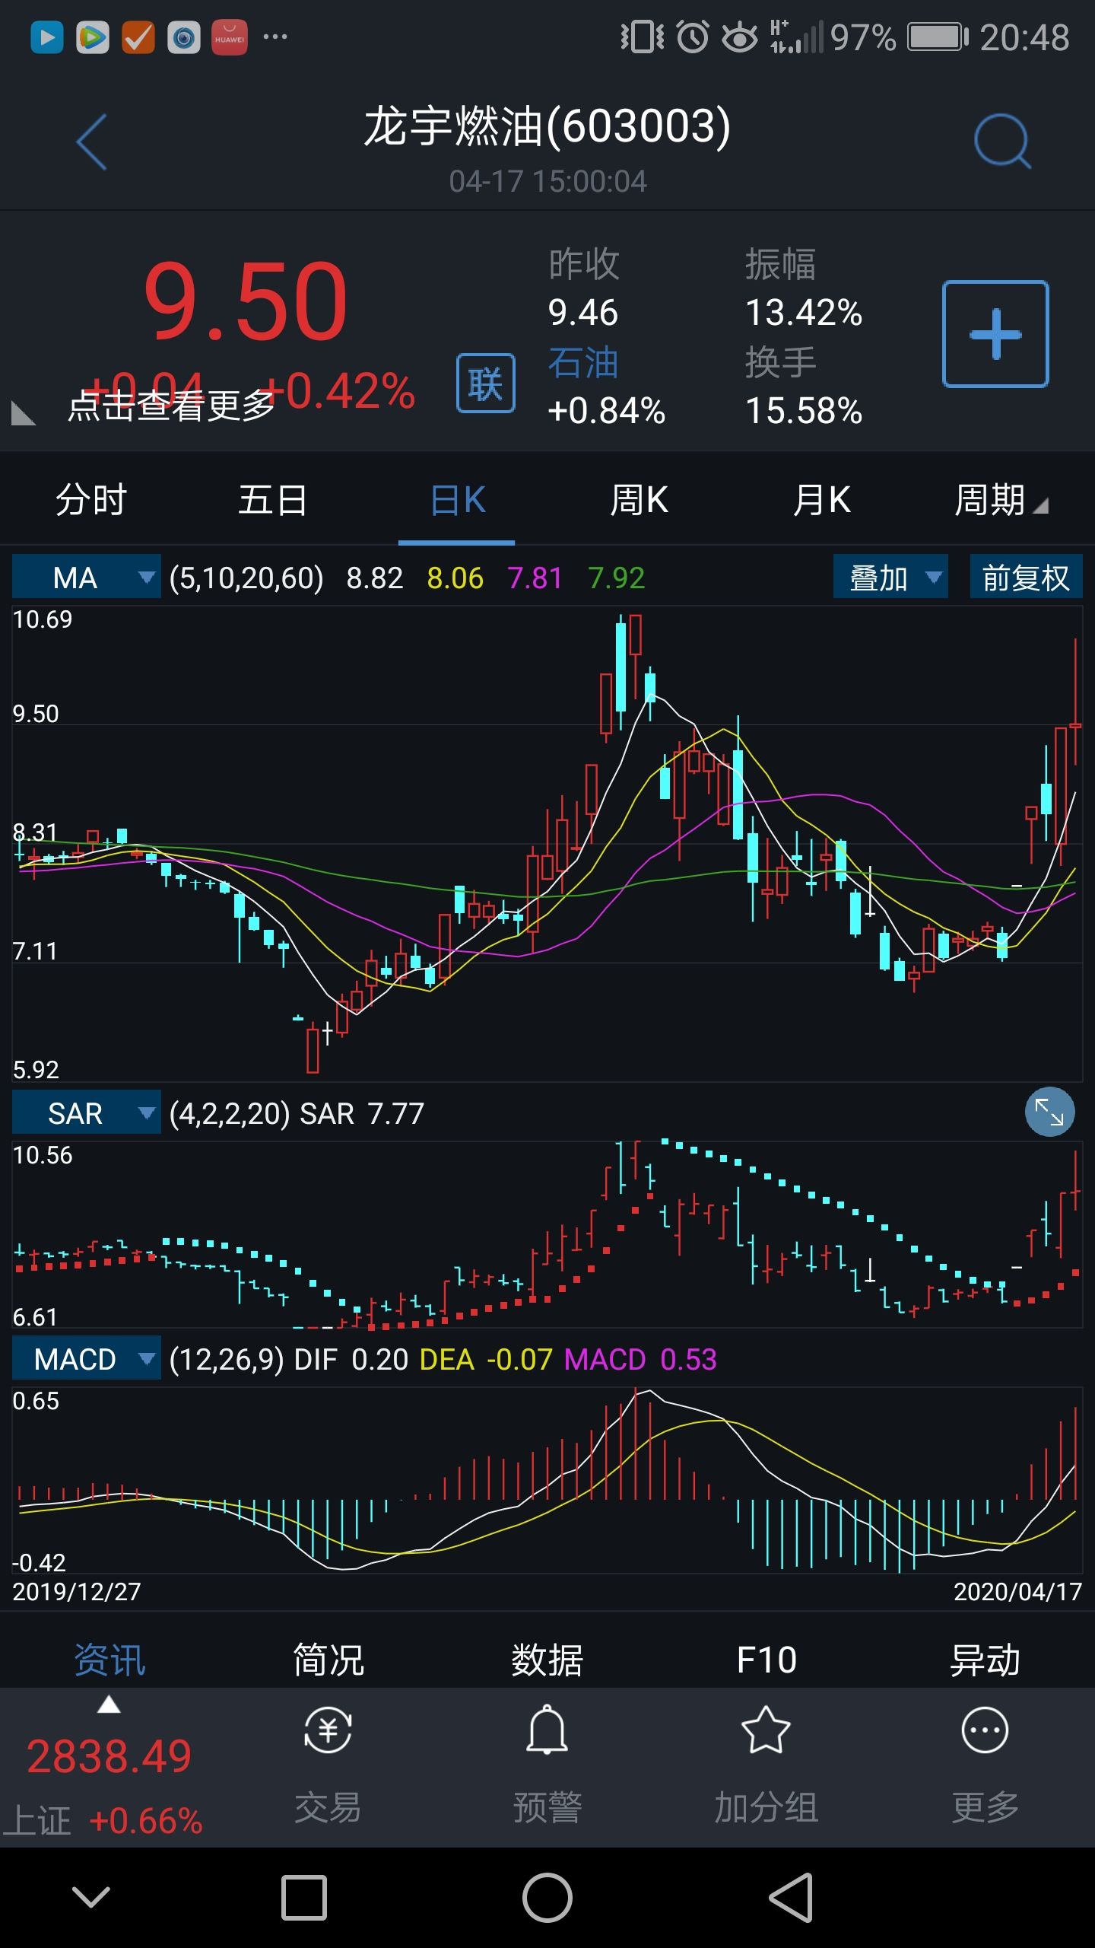Tap the latest candlestick on the K-line chart
The width and height of the screenshot is (1095, 1948).
tap(1075, 702)
